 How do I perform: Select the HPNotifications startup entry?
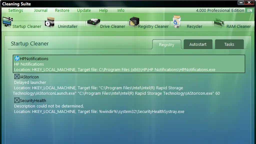129,64
